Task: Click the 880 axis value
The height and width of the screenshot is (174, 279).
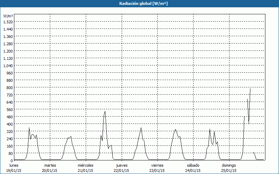Action: point(10,80)
